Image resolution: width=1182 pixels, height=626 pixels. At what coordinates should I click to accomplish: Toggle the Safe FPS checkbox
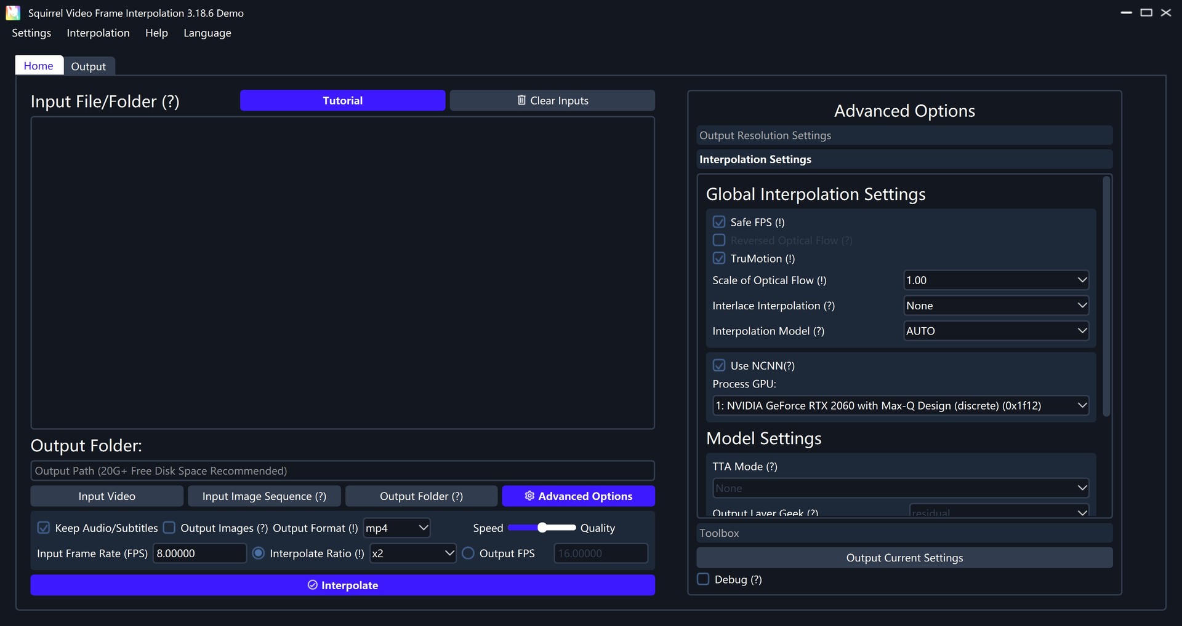[x=719, y=222]
